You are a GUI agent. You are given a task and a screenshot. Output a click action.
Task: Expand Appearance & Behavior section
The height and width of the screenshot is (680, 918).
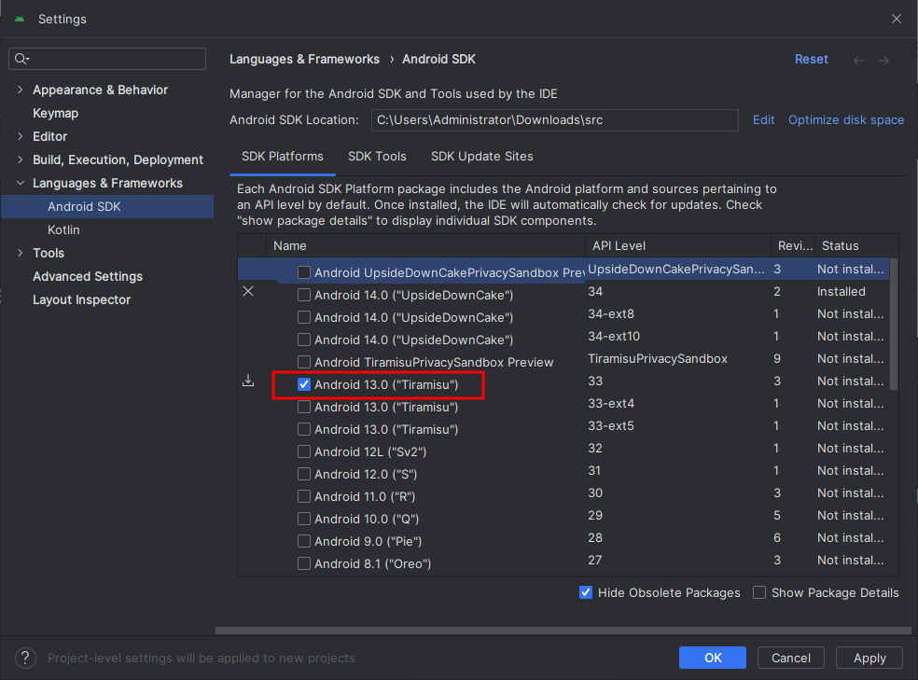(x=21, y=90)
